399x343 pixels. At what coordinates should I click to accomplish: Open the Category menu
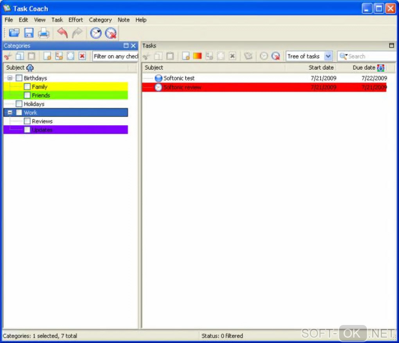click(x=100, y=20)
